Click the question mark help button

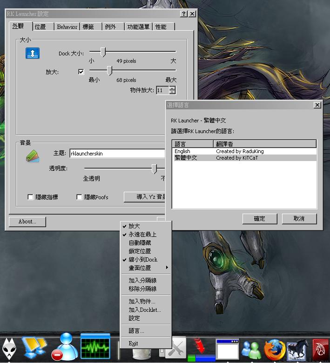184,13
